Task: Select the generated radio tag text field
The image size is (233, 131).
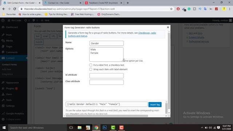Action: (x=107, y=104)
